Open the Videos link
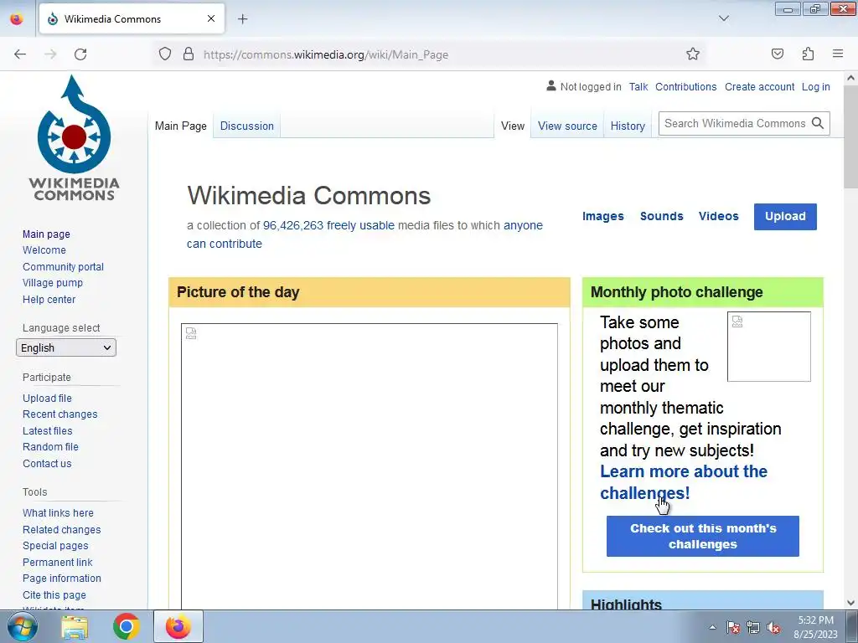 pyautogui.click(x=718, y=217)
